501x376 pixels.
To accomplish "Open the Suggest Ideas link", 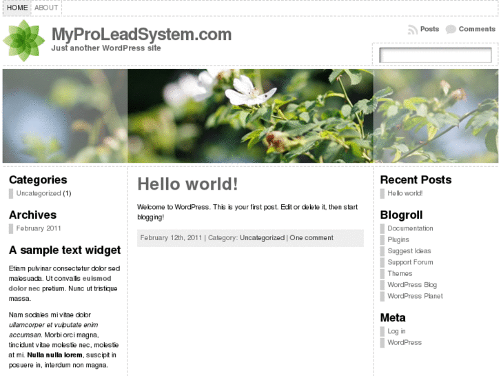I will (409, 251).
